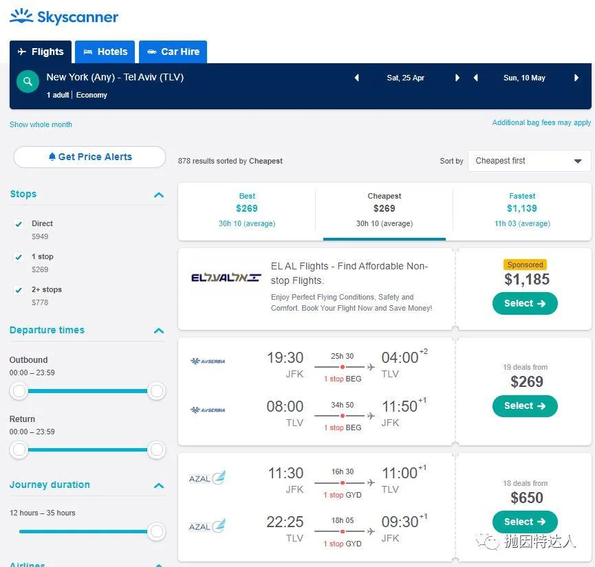595x567 pixels.
Task: Click the Sponsored badge
Action: point(525,265)
